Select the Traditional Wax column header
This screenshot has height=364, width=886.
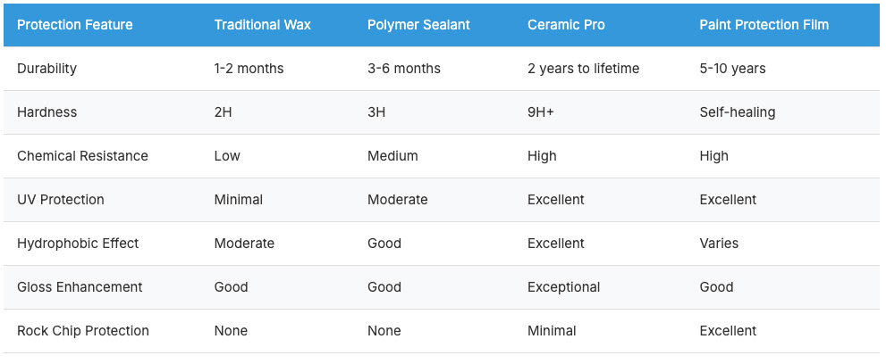(x=263, y=25)
